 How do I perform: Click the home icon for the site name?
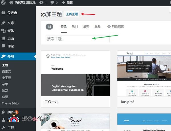[11, 3]
